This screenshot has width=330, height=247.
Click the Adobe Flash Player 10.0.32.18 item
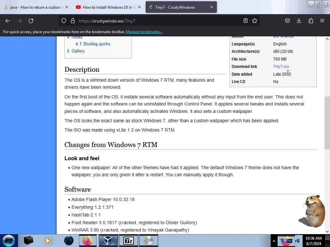click(103, 199)
